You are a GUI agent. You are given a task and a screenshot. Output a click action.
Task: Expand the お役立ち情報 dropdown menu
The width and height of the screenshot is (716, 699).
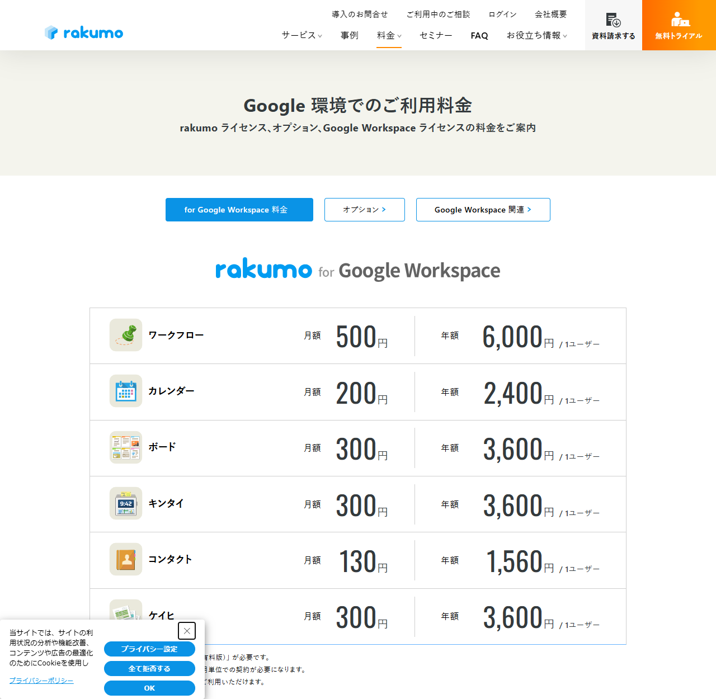(x=537, y=35)
